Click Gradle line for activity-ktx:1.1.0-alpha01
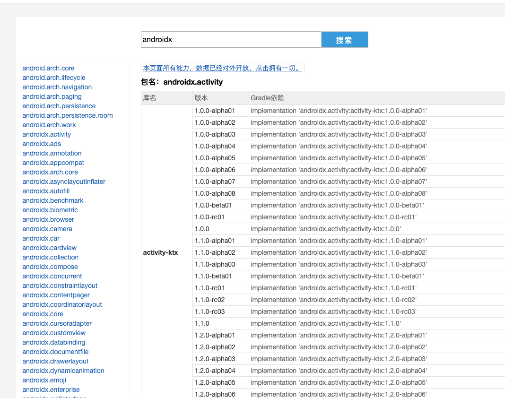Screen dimensions: 505x398 tap(339, 241)
